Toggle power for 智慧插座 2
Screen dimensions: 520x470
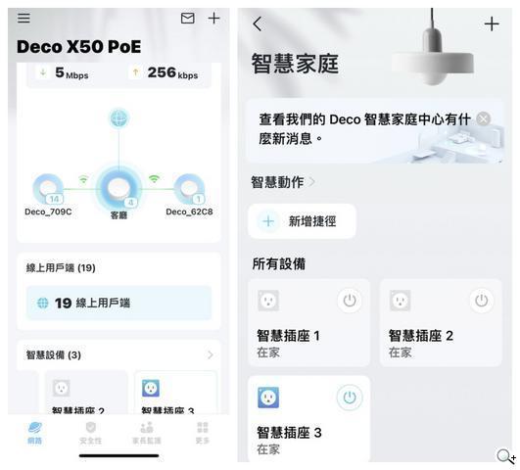[481, 301]
